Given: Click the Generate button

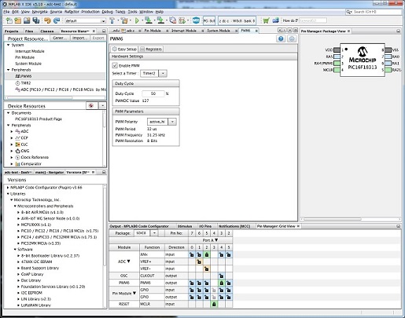Looking at the screenshot, I should click(60, 38).
